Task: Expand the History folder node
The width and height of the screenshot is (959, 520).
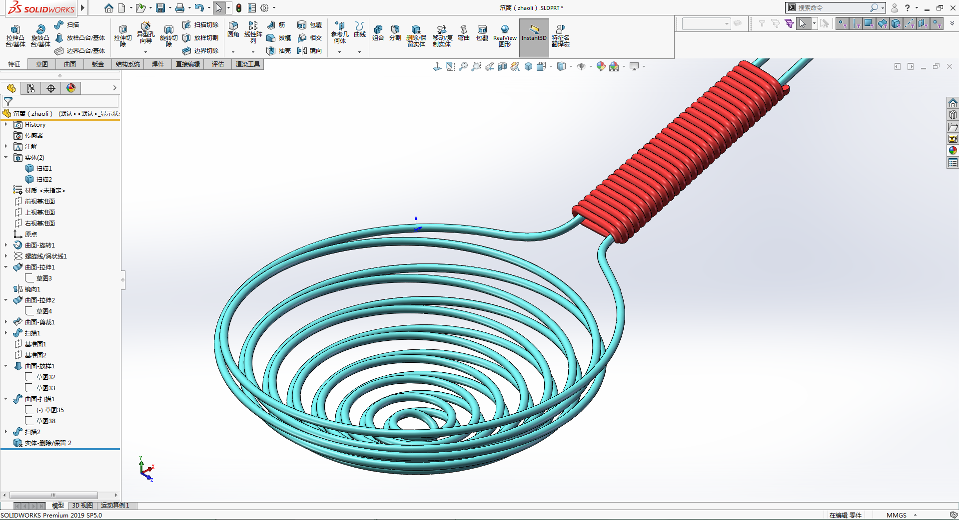Action: click(6, 124)
